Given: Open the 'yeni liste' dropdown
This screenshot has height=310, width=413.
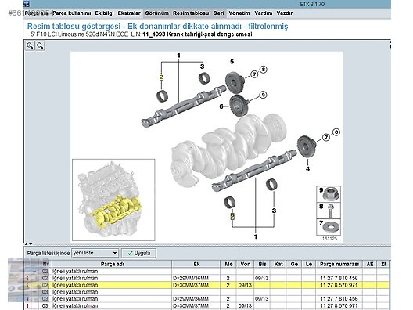Looking at the screenshot, I should pos(95,253).
